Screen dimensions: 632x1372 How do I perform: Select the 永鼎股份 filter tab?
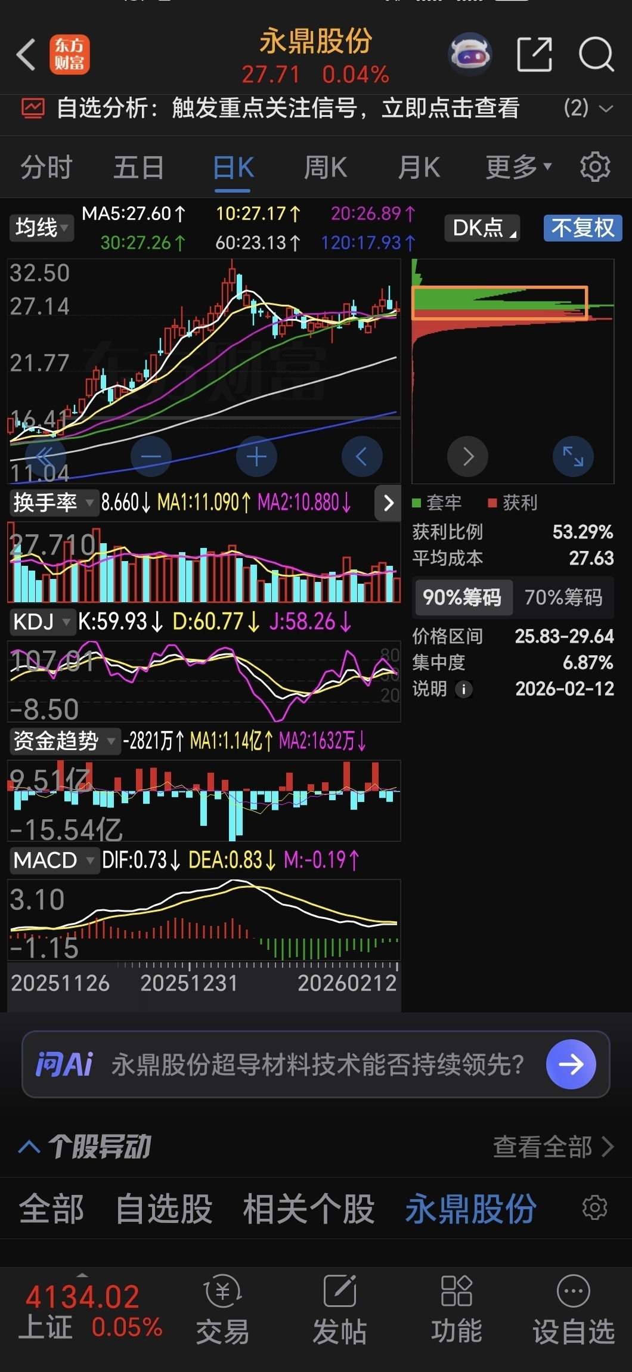pyautogui.click(x=471, y=1209)
